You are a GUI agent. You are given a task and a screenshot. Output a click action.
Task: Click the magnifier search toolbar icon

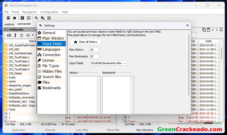pos(36,18)
